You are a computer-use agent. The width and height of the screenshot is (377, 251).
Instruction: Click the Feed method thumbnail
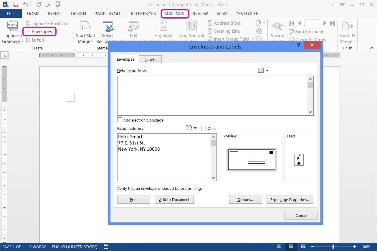point(299,159)
